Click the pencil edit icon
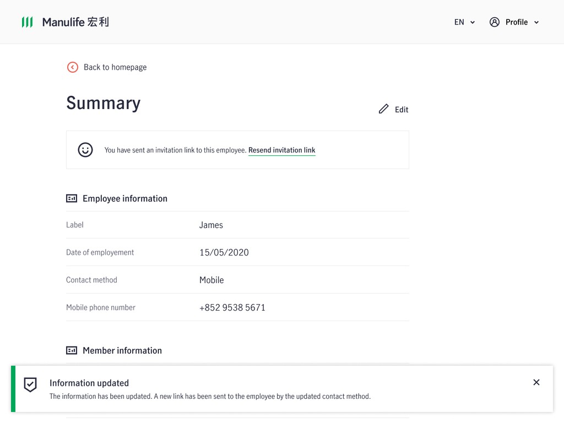564x423 pixels. pos(384,109)
